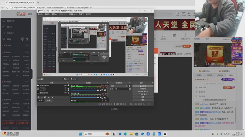Open OBS 文件(F) menu

click(40, 14)
